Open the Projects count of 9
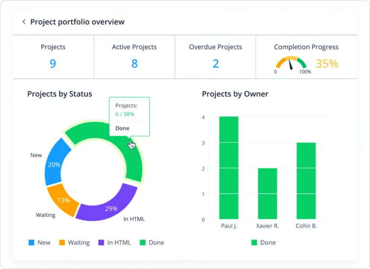 (x=53, y=64)
